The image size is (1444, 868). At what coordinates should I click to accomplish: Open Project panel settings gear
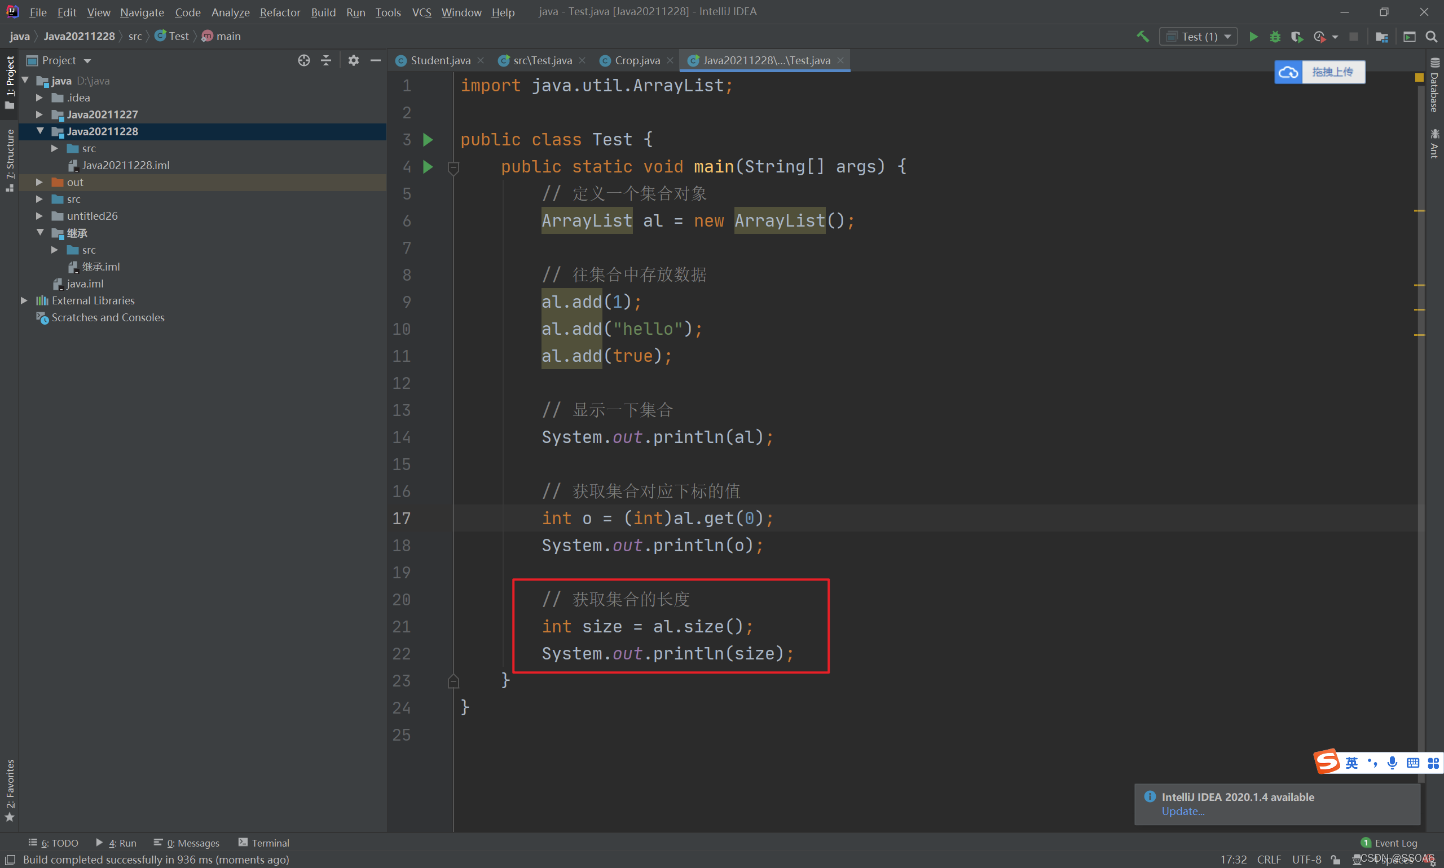coord(354,60)
